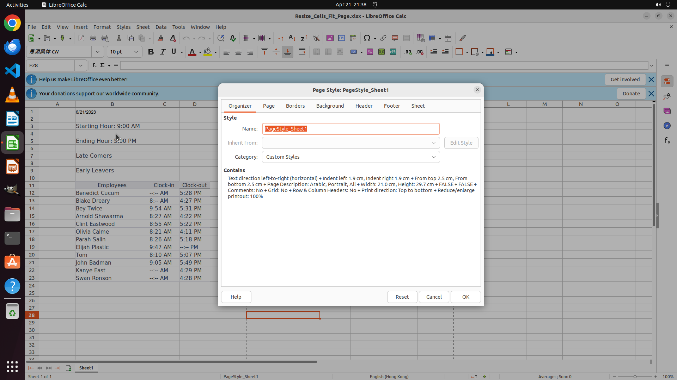Toggle Bold formatting
The width and height of the screenshot is (677, 380).
pyautogui.click(x=151, y=52)
